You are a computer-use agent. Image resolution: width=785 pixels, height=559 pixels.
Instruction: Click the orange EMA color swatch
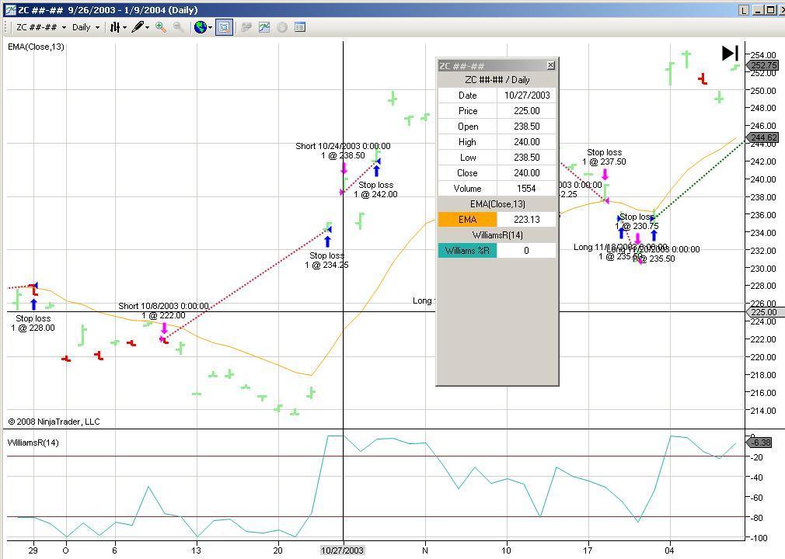(x=467, y=220)
